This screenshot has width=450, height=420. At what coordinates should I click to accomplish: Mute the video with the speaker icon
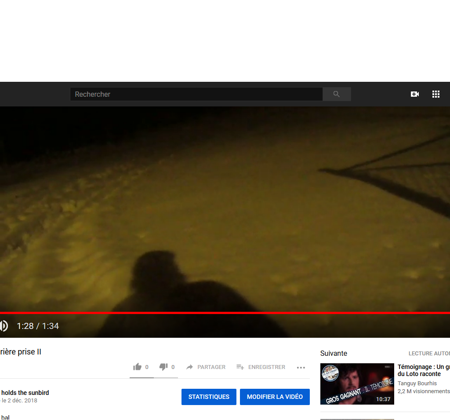point(4,326)
